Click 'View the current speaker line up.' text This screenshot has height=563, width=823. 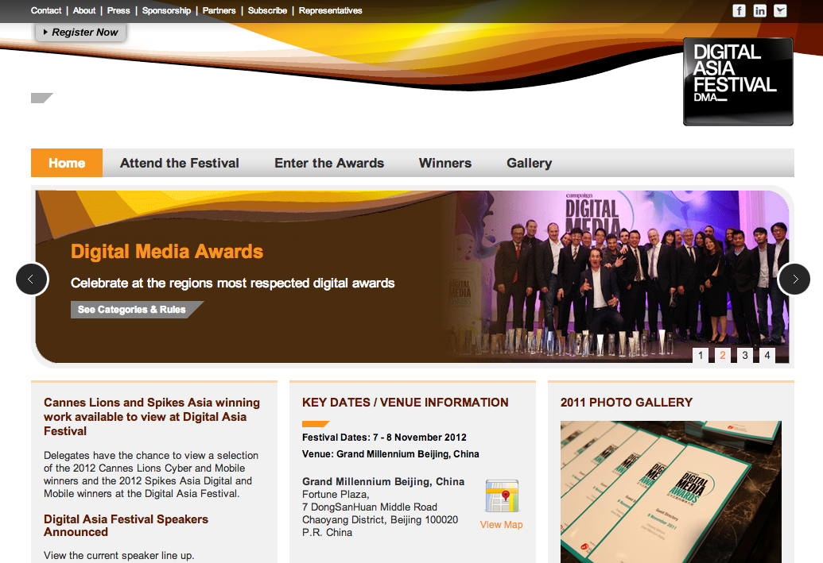[x=119, y=555]
